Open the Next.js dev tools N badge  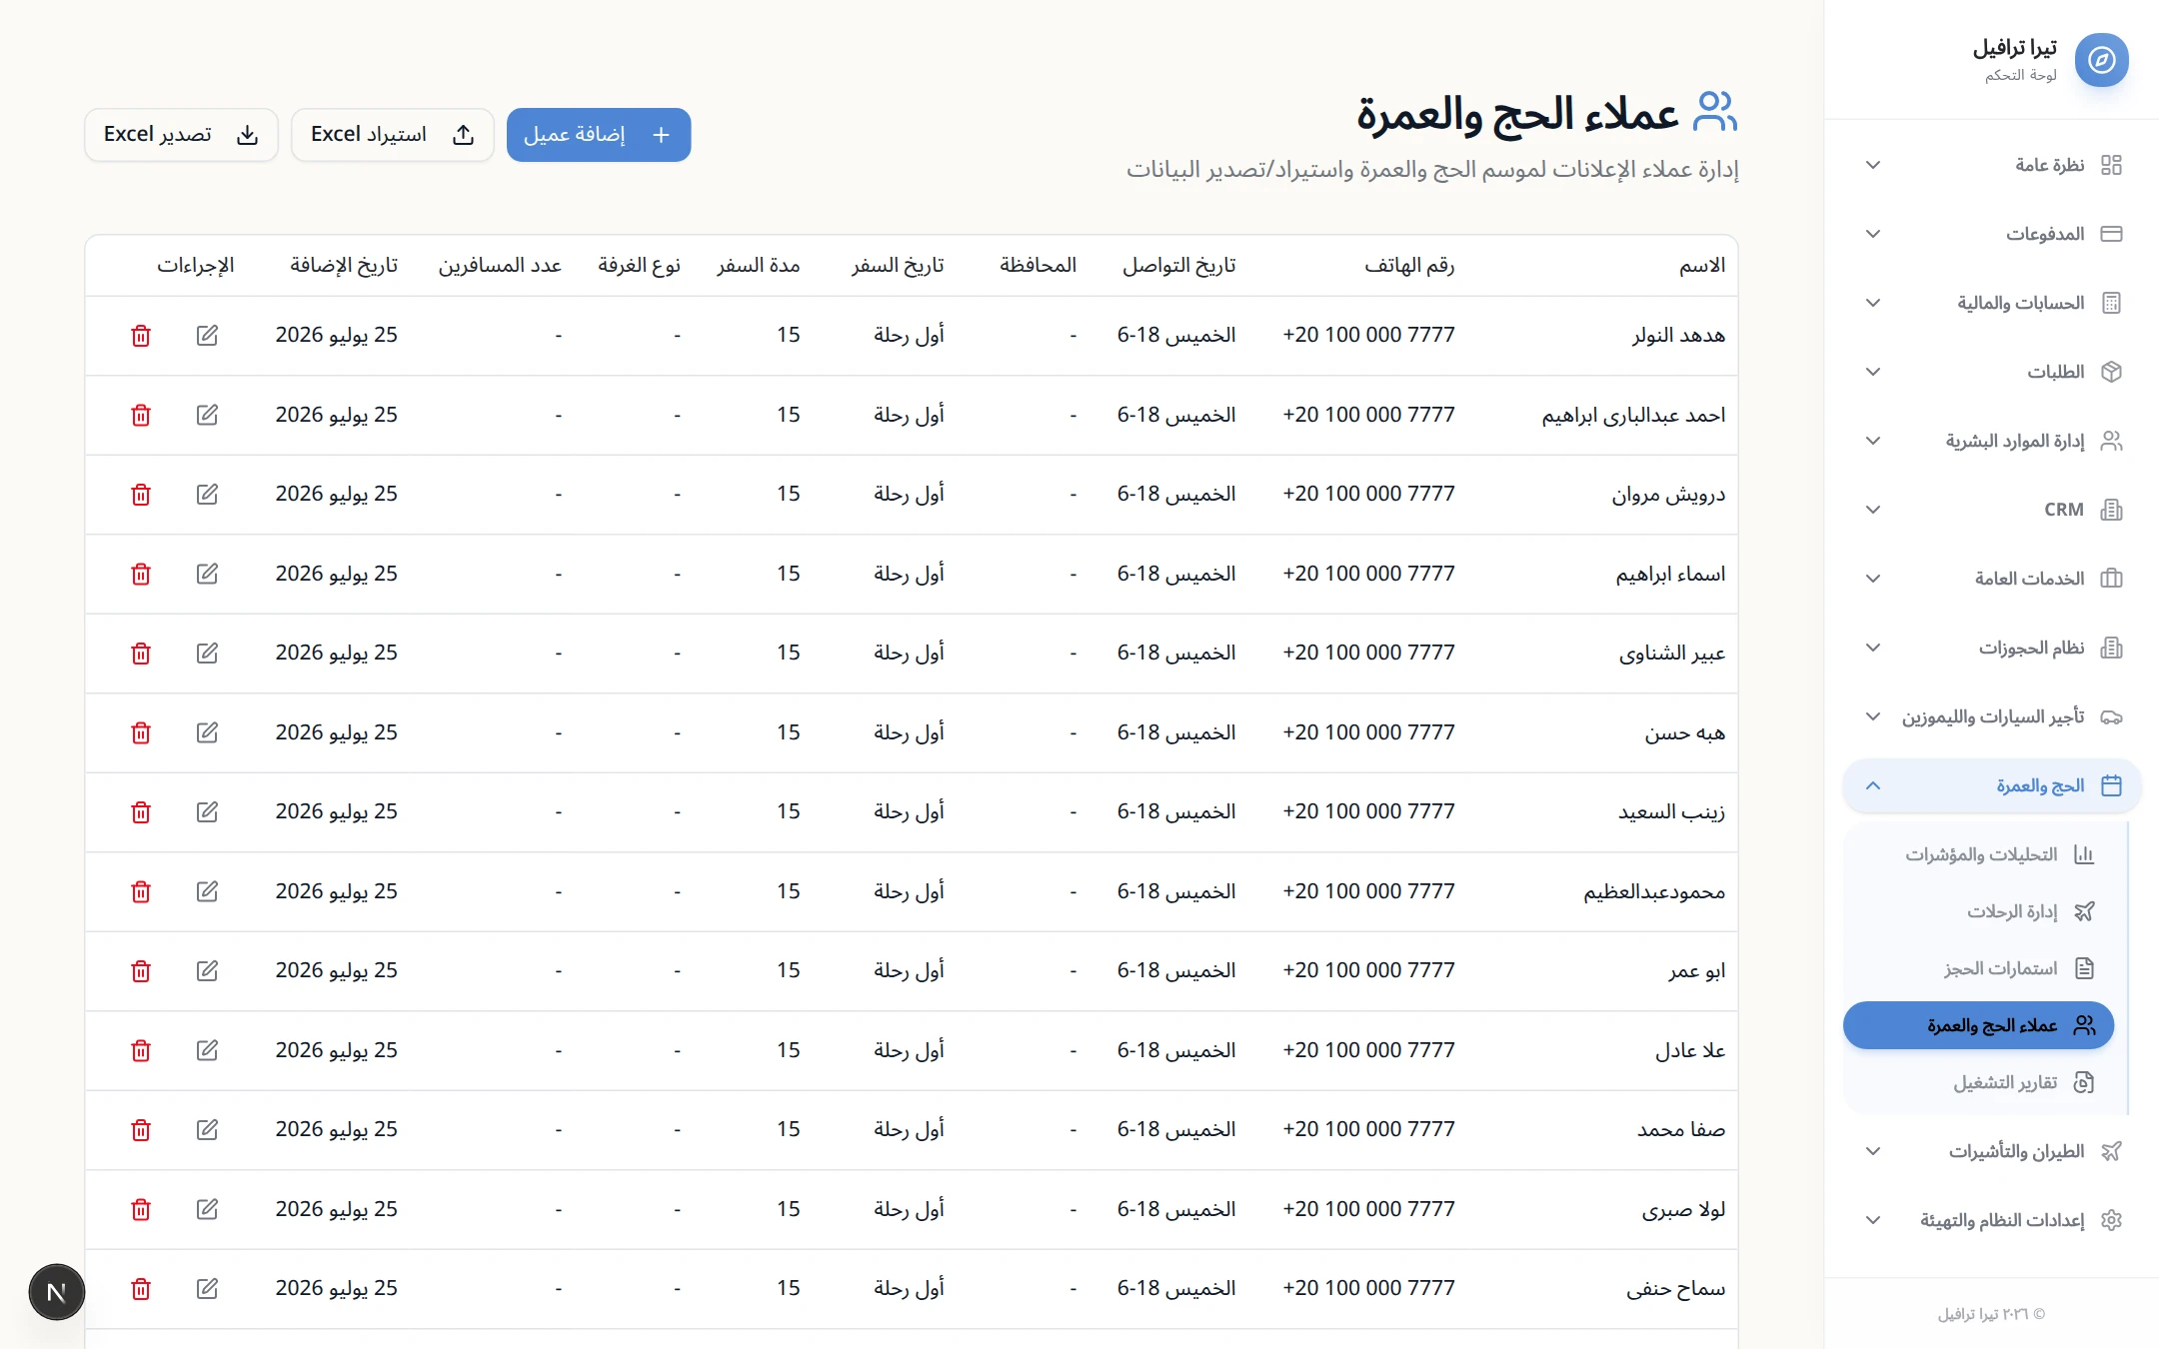(x=57, y=1292)
